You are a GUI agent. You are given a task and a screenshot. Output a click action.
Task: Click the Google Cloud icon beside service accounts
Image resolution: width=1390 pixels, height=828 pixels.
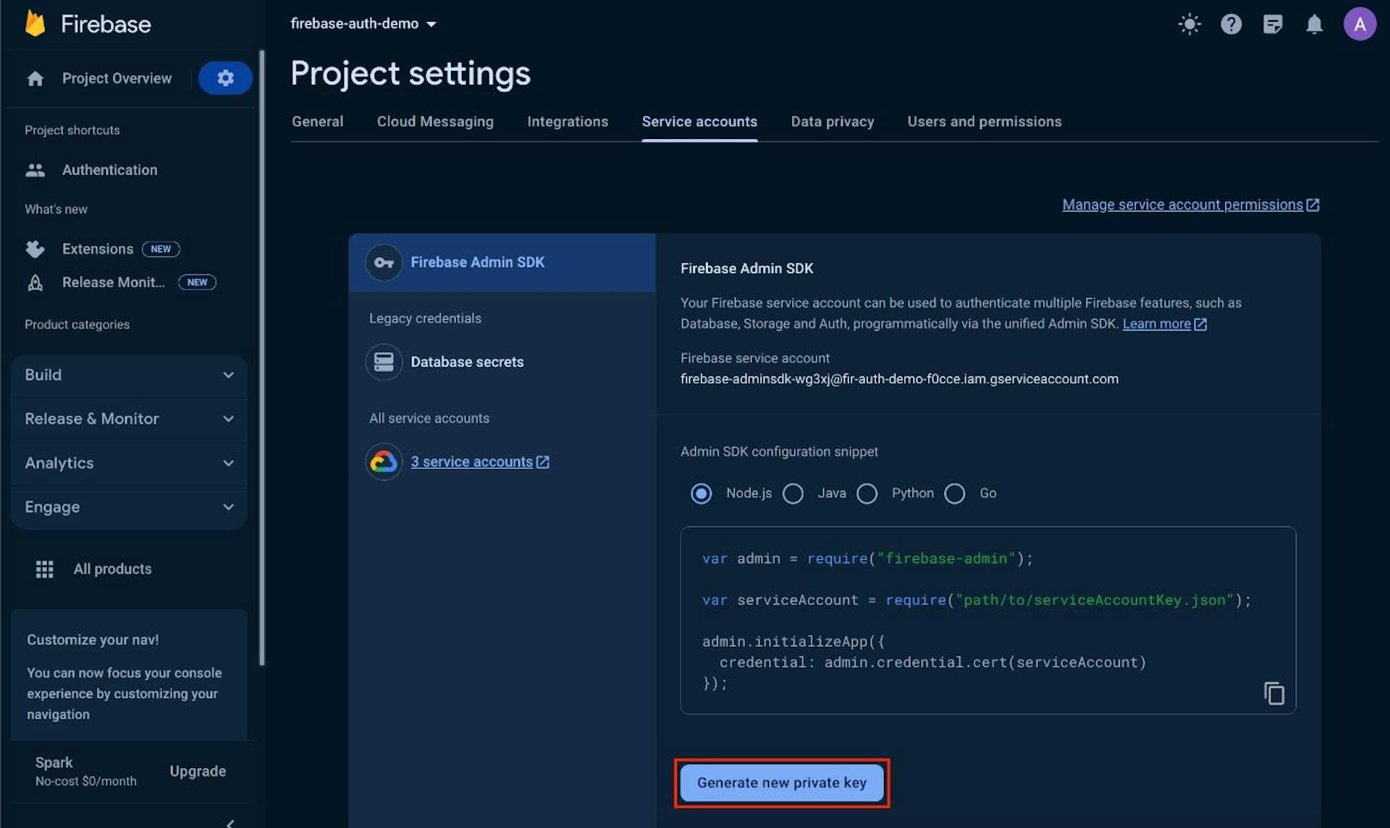pyautogui.click(x=384, y=461)
